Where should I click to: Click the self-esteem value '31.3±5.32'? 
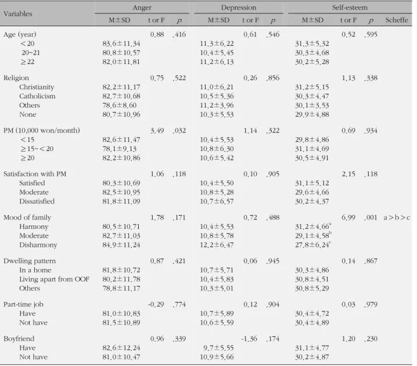pyautogui.click(x=312, y=44)
